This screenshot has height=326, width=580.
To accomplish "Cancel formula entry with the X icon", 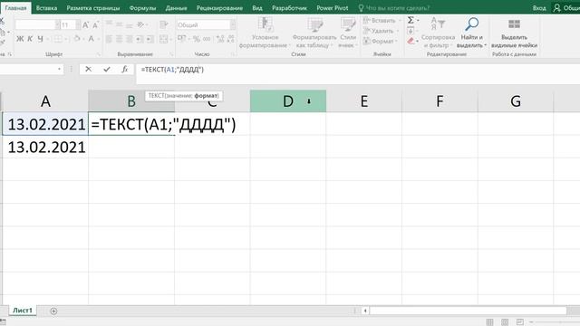I will [x=88, y=69].
